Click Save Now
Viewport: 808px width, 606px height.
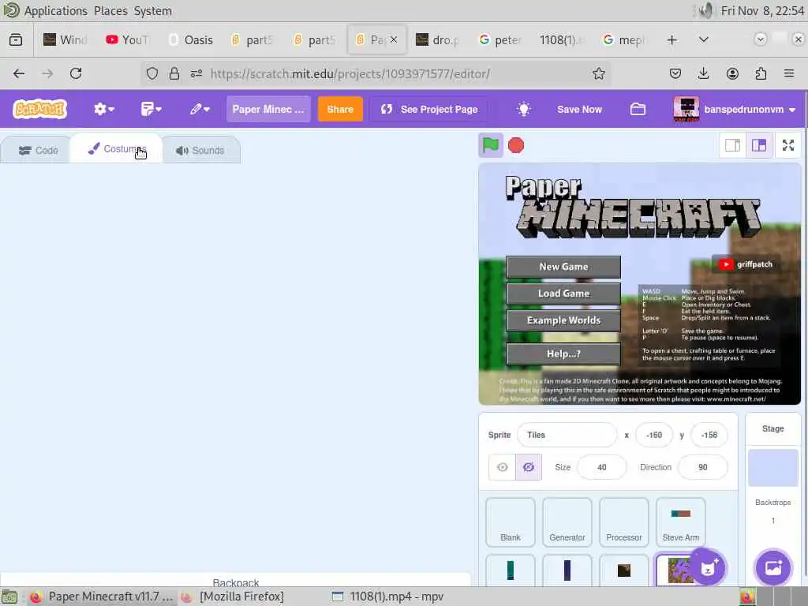pyautogui.click(x=579, y=109)
